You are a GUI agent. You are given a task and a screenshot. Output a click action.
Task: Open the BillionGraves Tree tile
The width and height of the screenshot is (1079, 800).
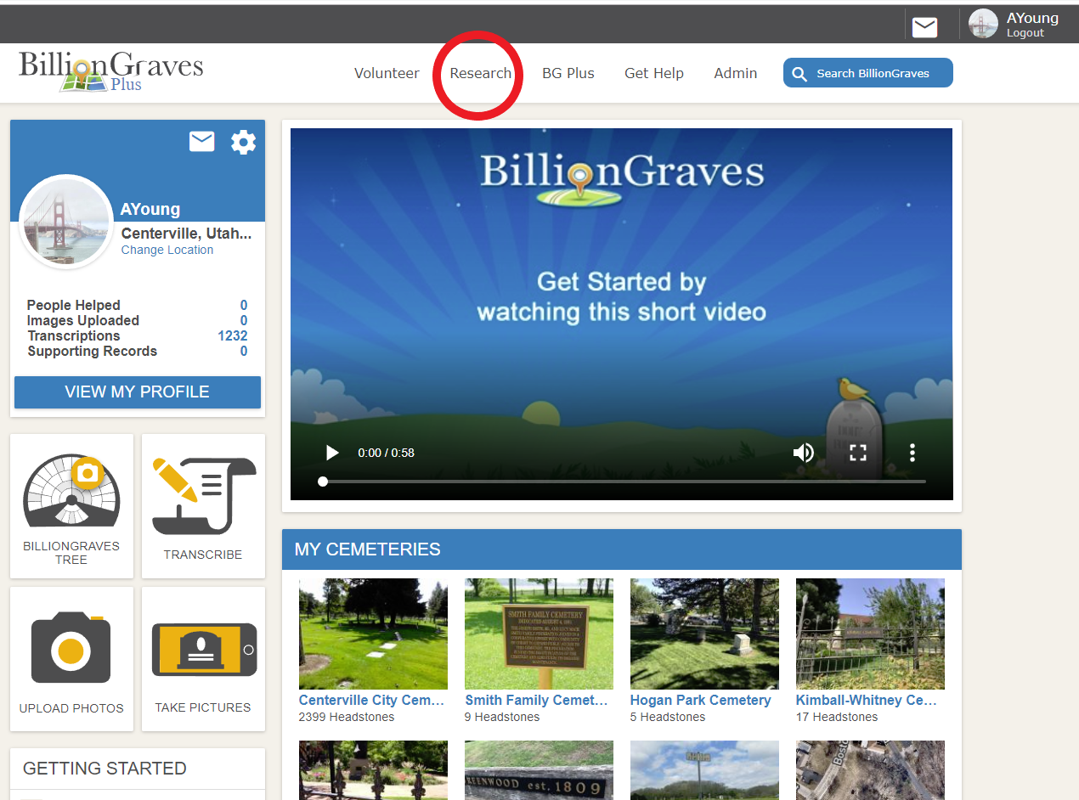pos(71,506)
